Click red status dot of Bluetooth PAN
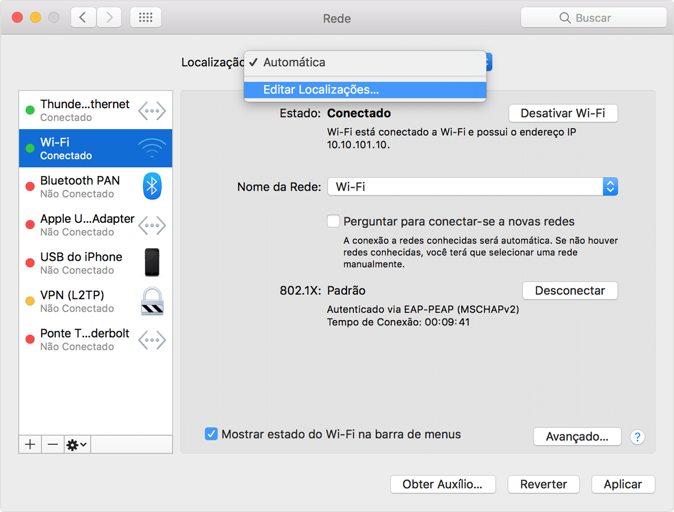The width and height of the screenshot is (674, 512). click(30, 186)
